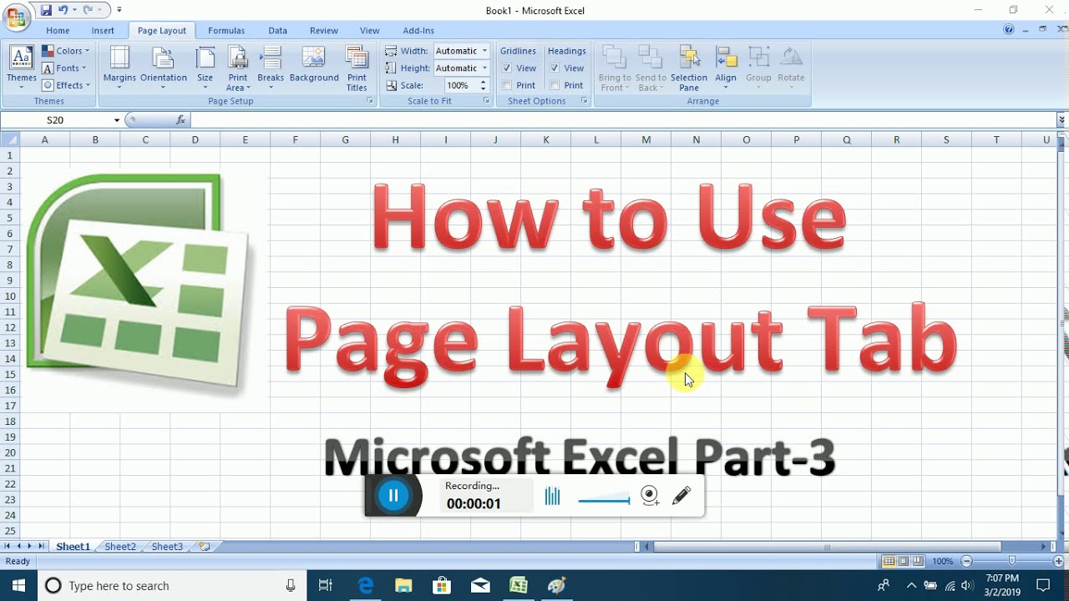Expand the Name Box dropdown arrow
Viewport: 1069px width, 601px height.
[x=117, y=120]
